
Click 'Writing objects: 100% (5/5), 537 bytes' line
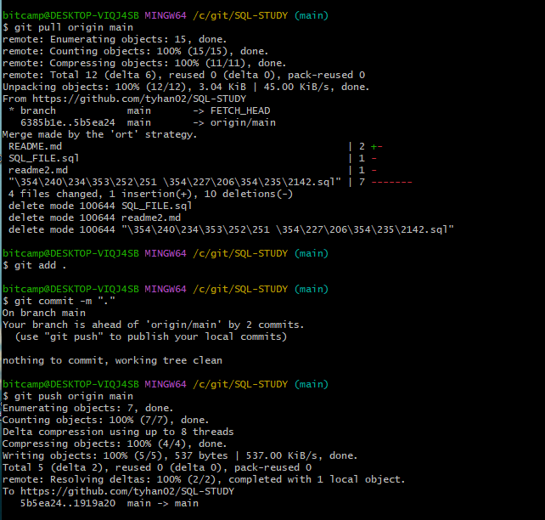click(180, 455)
